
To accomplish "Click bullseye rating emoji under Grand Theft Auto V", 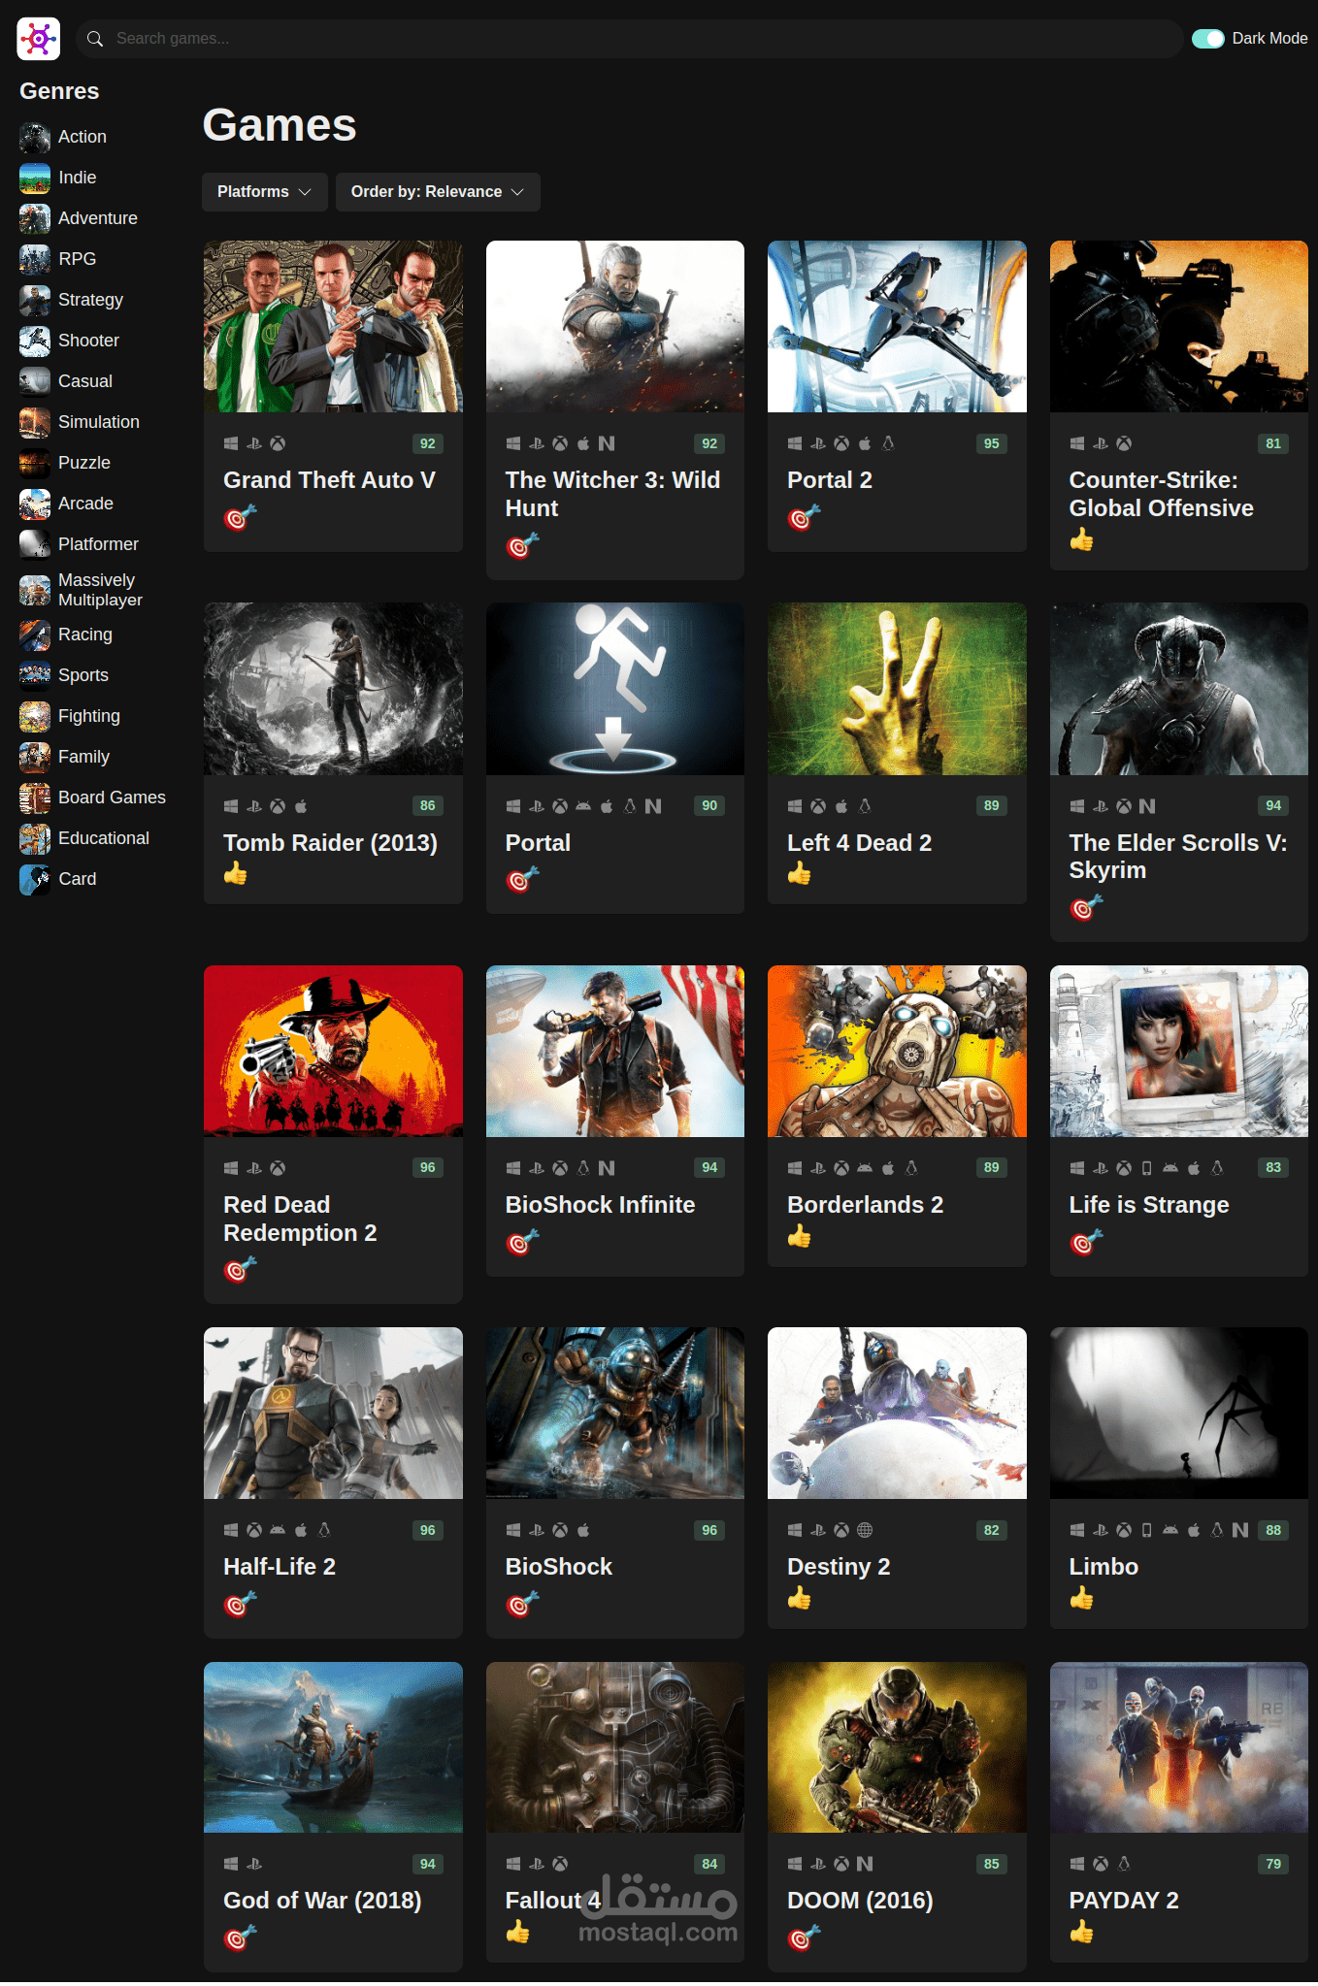I will pyautogui.click(x=240, y=518).
